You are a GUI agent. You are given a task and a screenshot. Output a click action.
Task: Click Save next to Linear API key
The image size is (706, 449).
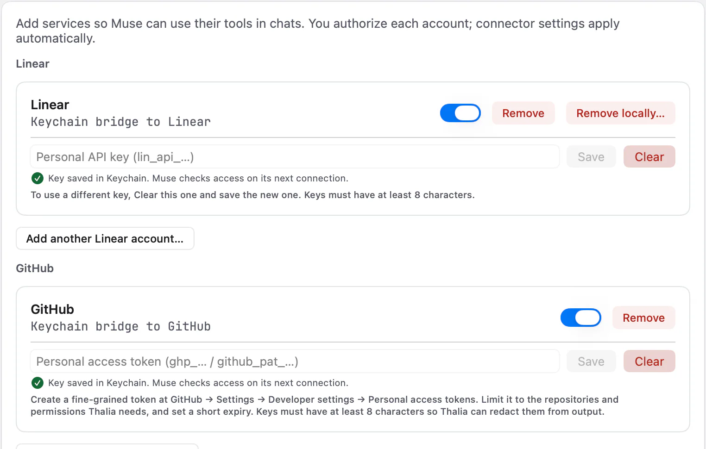(x=591, y=156)
